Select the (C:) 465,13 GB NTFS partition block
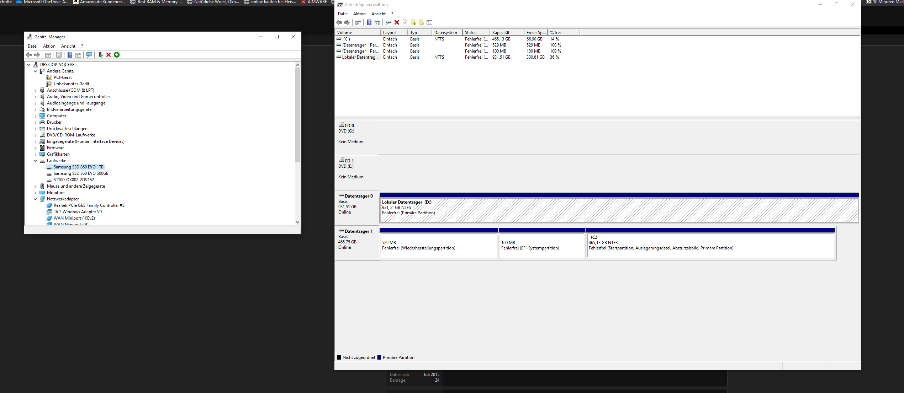Image resolution: width=904 pixels, height=393 pixels. [710, 245]
